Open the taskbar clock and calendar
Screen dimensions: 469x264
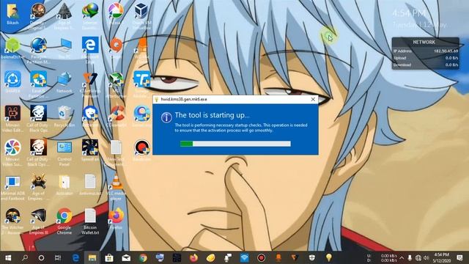(x=441, y=257)
